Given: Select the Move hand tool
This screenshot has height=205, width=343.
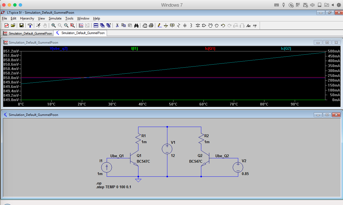Looking at the screenshot, I should coord(210,26).
